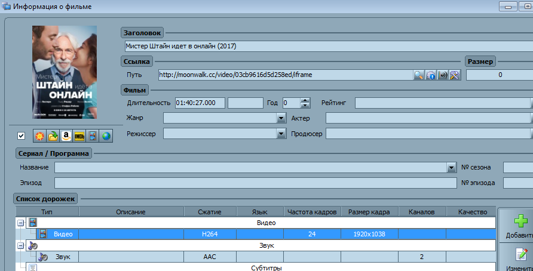Collapse the Звук track group
This screenshot has width=533, height=271.
click(21, 245)
